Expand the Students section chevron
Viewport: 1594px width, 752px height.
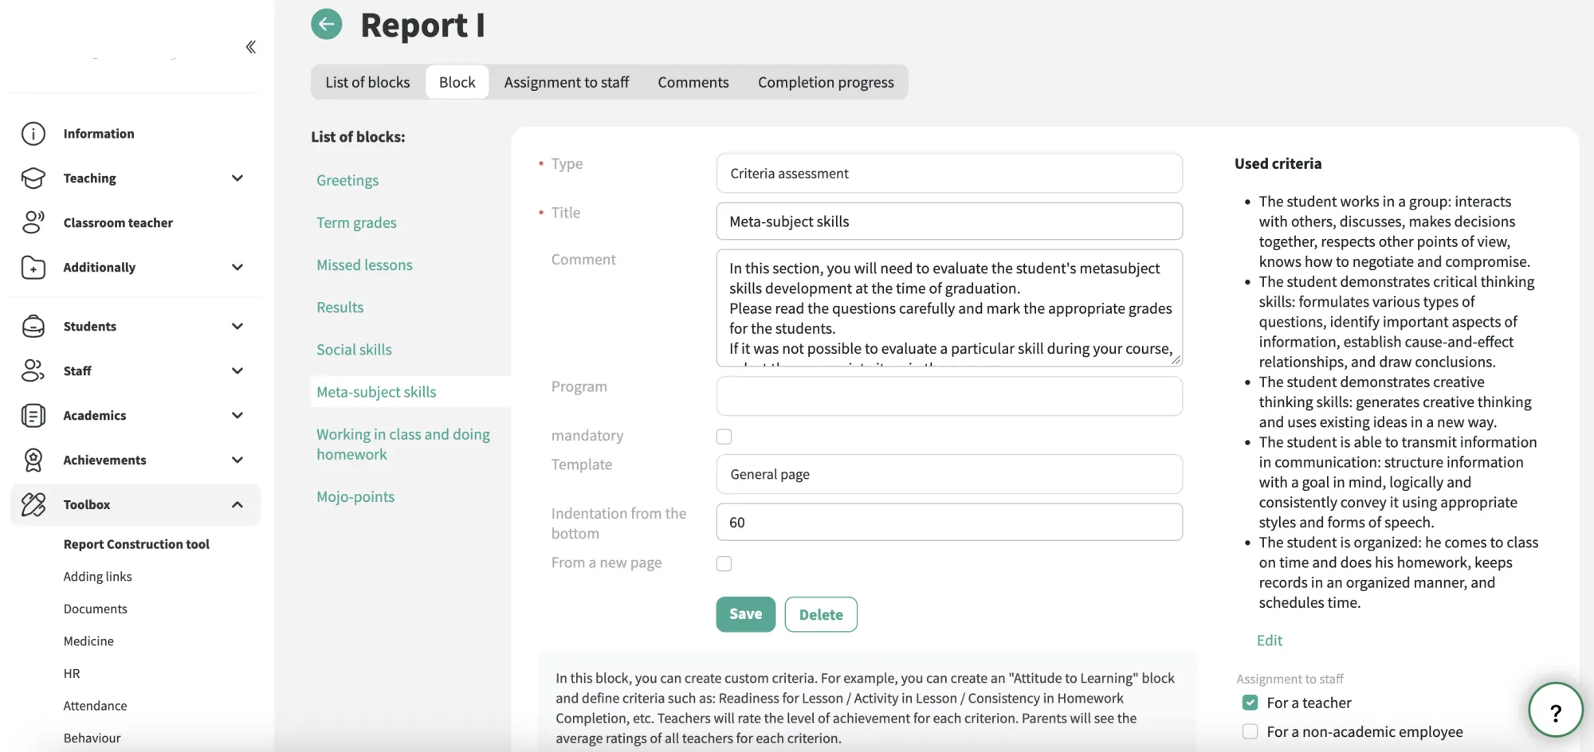coord(238,327)
